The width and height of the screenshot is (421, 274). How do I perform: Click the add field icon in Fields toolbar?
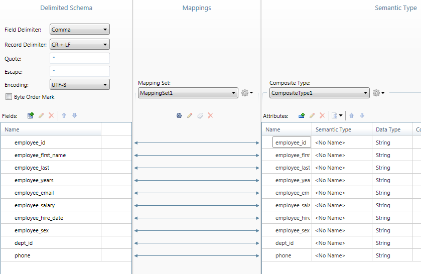tap(31, 115)
